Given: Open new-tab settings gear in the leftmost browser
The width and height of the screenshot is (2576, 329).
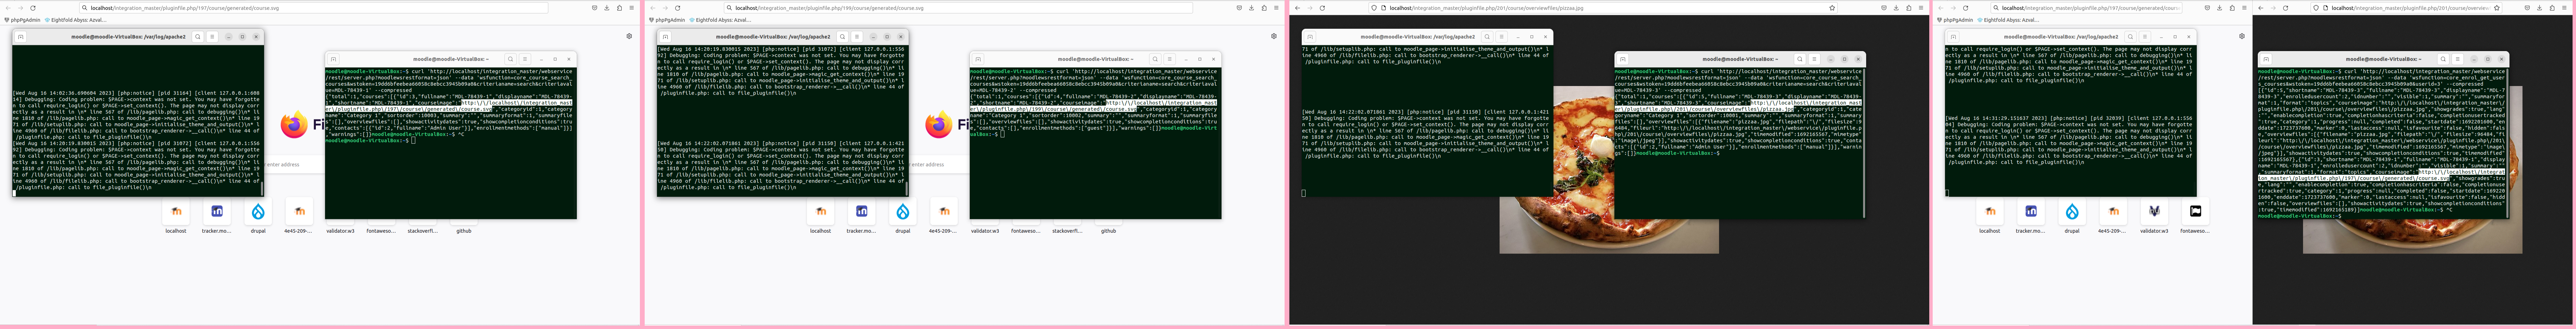Looking at the screenshot, I should (629, 36).
